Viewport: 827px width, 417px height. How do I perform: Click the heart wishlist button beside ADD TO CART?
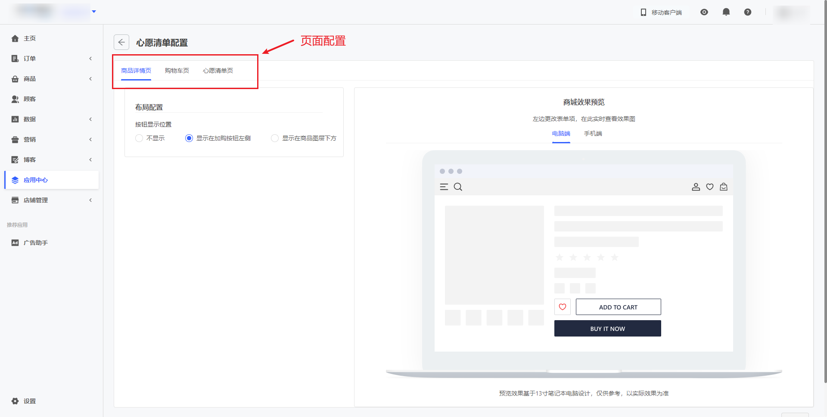[x=562, y=307]
